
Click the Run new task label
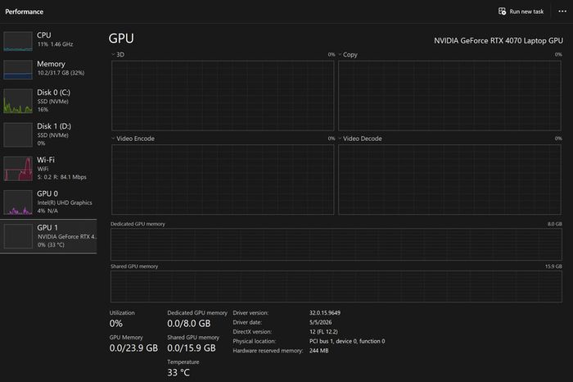click(526, 11)
